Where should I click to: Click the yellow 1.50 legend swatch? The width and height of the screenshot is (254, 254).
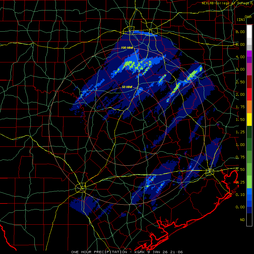click(249, 119)
